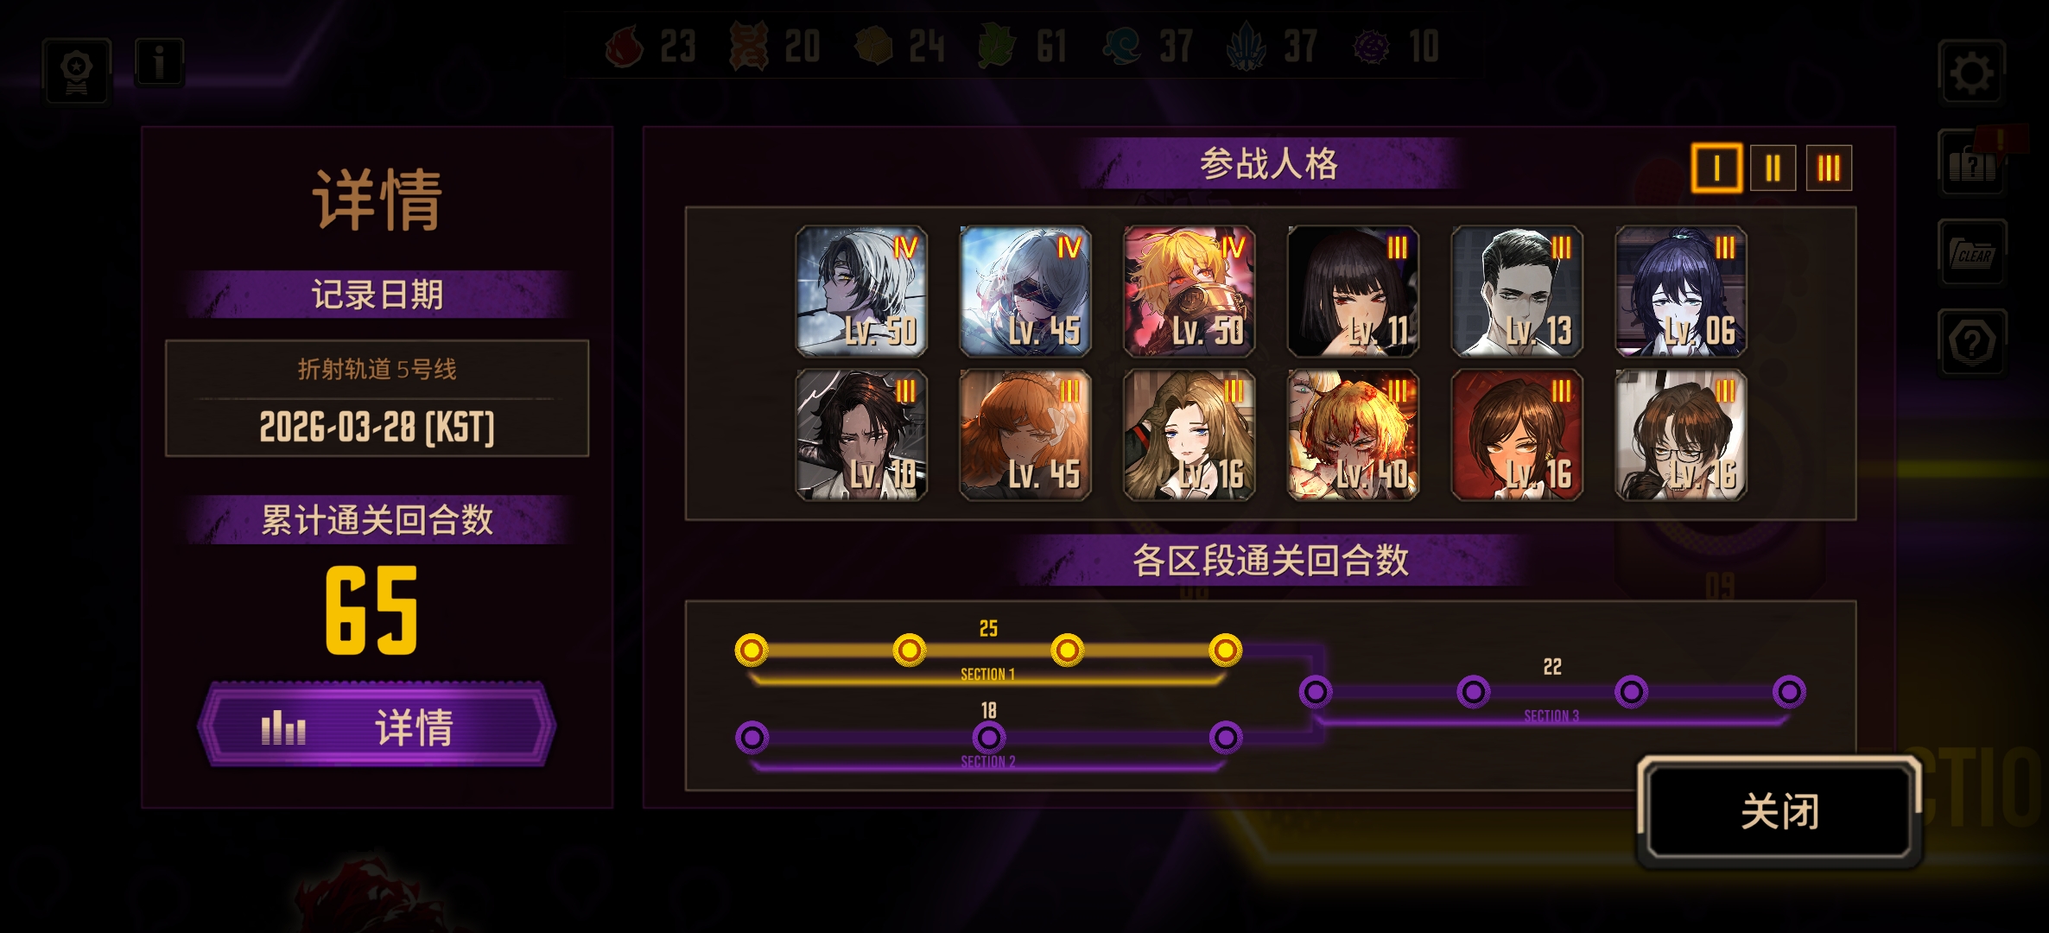Image resolution: width=2049 pixels, height=933 pixels.
Task: Select the Lv. 13 identity portrait
Action: click(x=1517, y=291)
